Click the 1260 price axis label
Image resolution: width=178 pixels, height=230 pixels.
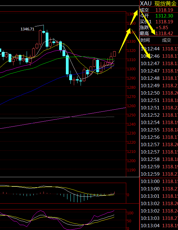click(131, 106)
